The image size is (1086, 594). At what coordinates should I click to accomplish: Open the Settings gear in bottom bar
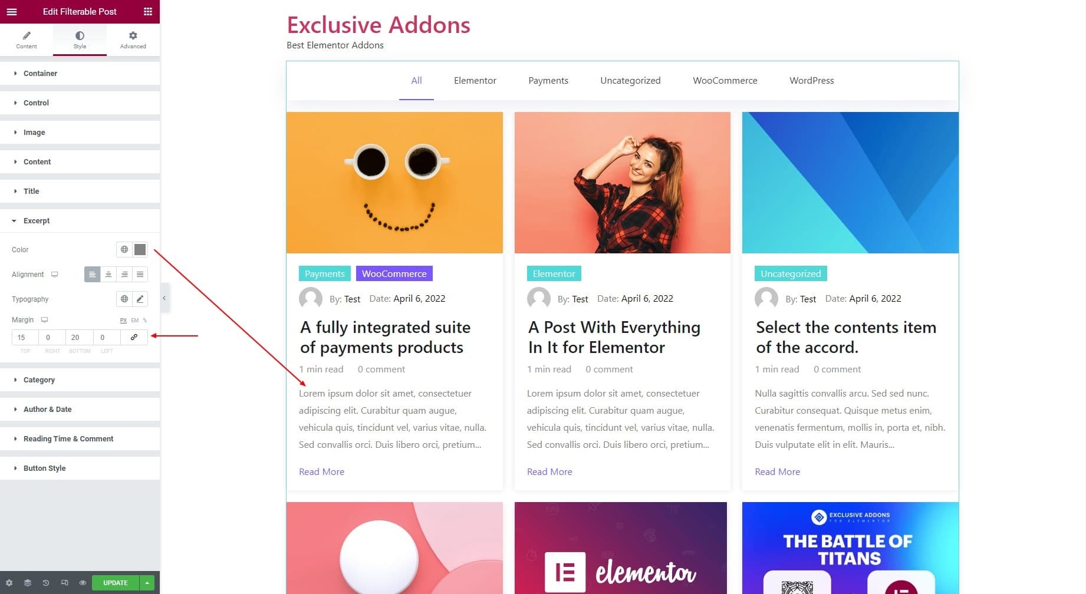coord(9,582)
